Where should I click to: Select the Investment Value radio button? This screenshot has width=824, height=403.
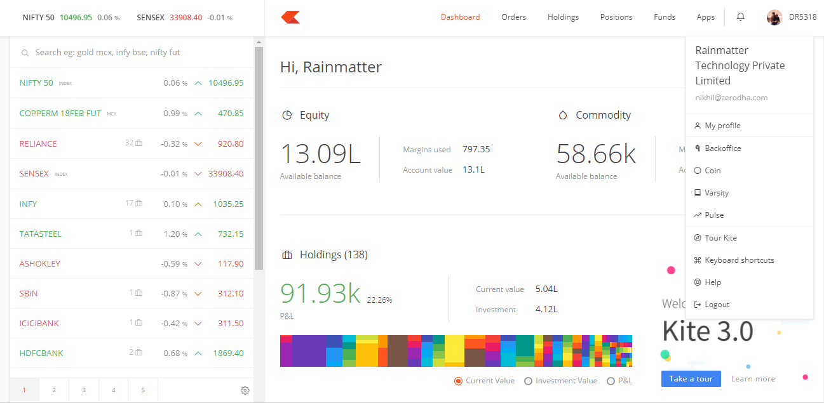(x=528, y=381)
